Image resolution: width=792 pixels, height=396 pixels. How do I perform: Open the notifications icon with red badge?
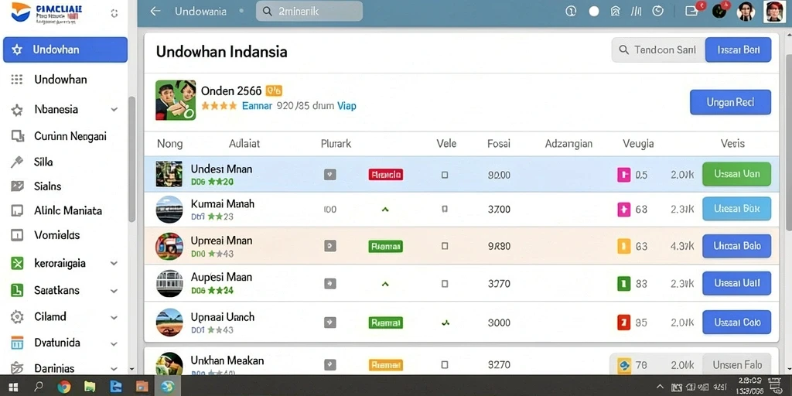(694, 10)
